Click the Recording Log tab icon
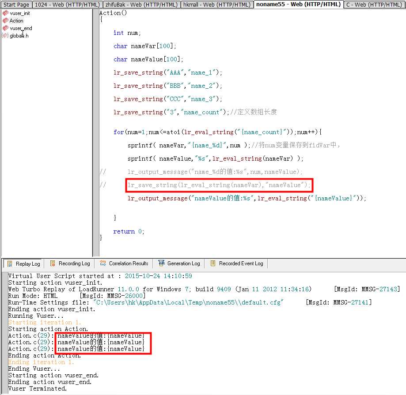 [53, 263]
